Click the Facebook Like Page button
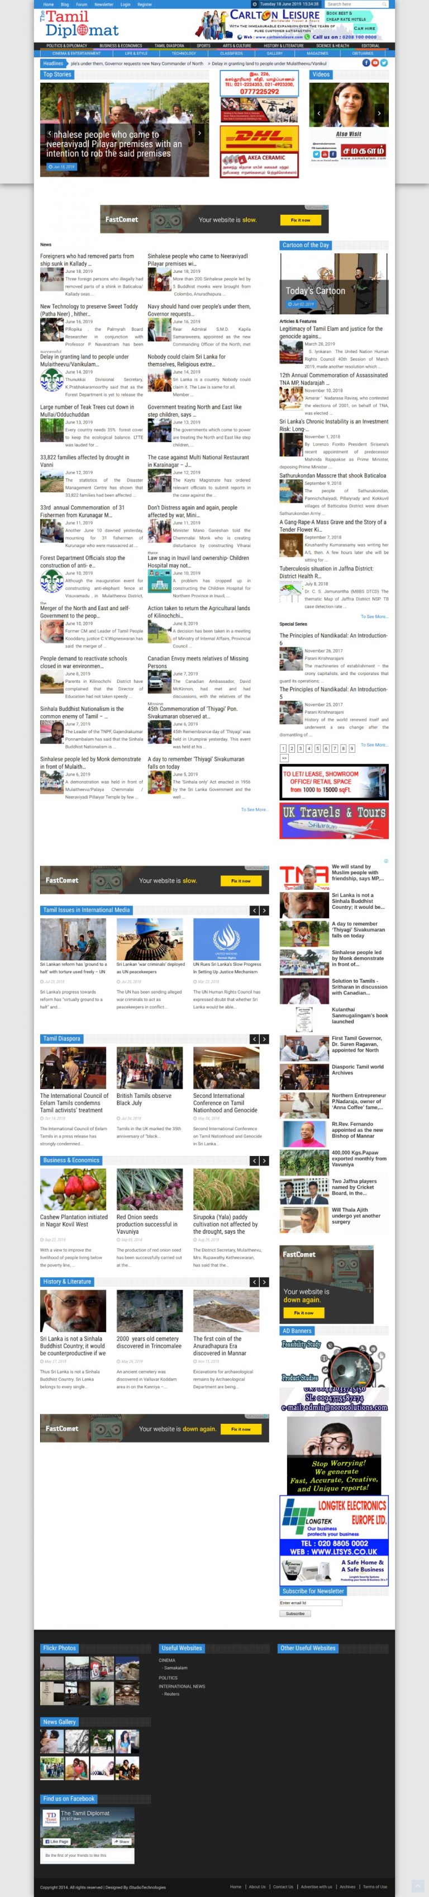This screenshot has width=429, height=1897. 58,1842
